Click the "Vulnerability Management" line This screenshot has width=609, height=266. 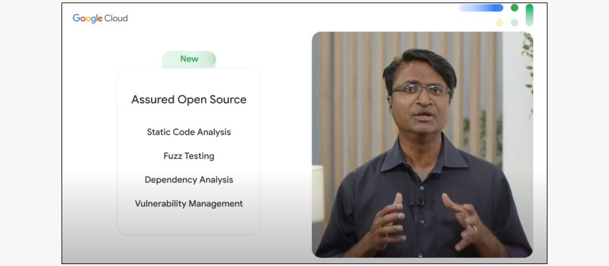click(x=189, y=203)
